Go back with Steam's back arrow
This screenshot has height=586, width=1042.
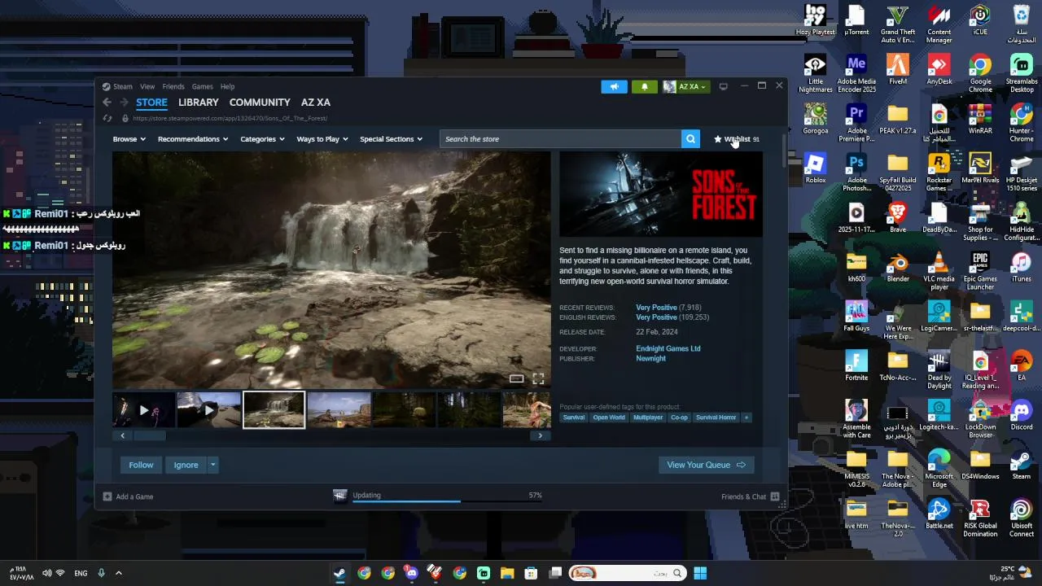click(107, 103)
